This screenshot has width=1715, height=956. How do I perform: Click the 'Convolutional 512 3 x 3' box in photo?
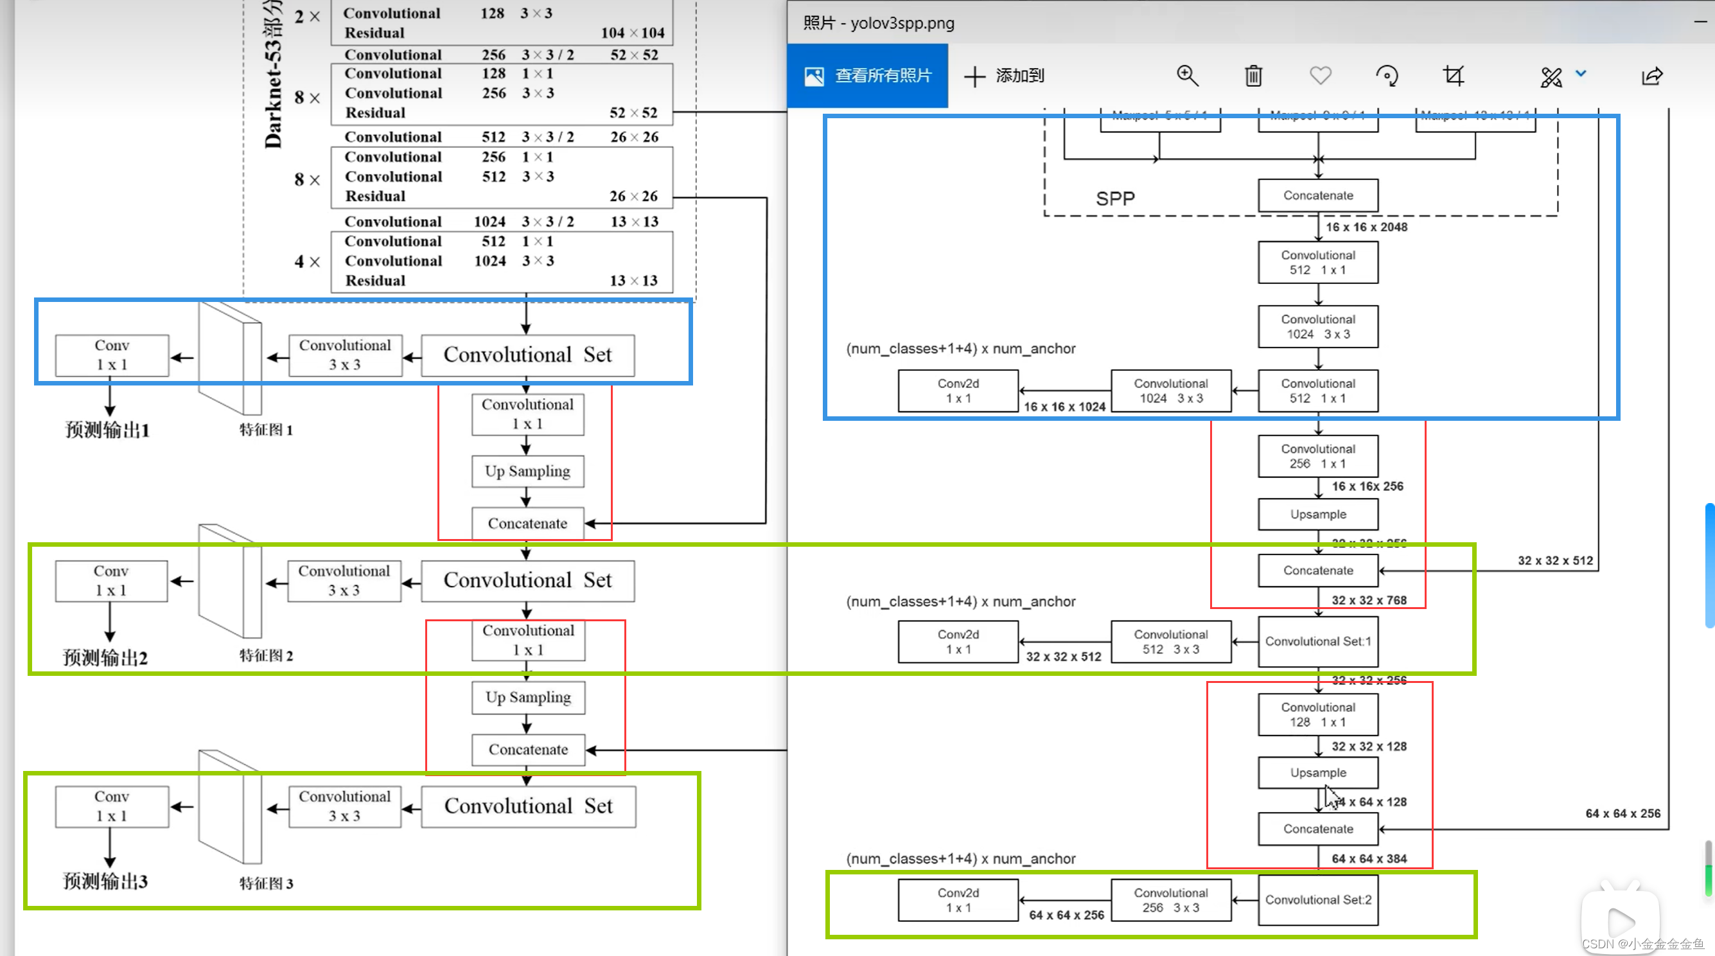point(1171,642)
